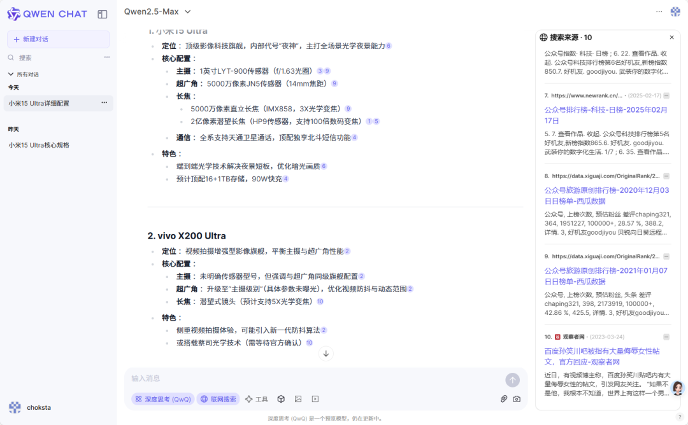The image size is (688, 425).
Task: Open link 百度孙笑川吧被指有大量侮辱女性帖文
Action: [x=602, y=356]
